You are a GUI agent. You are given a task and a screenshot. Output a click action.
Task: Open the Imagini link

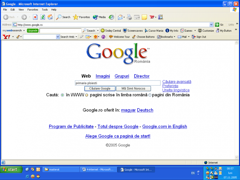[103, 76]
